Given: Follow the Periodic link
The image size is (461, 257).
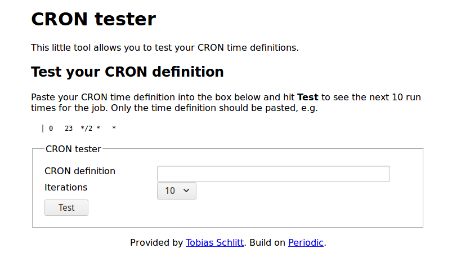Looking at the screenshot, I should click(x=306, y=242).
